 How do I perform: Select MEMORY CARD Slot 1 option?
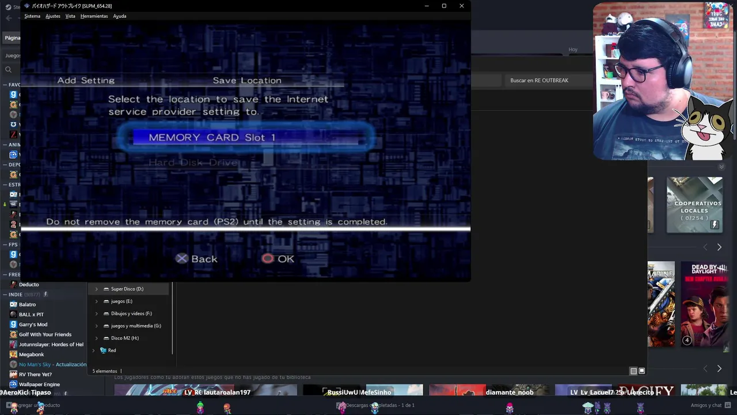point(246,137)
